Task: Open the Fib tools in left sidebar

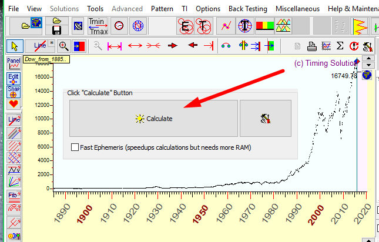Action: pos(14,197)
